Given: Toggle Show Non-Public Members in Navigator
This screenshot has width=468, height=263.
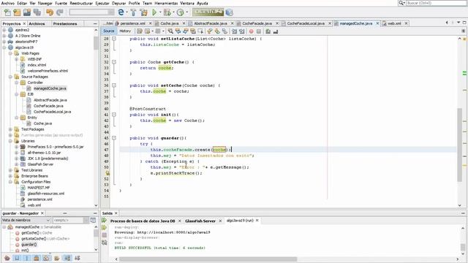Looking at the screenshot, I should (37, 258).
